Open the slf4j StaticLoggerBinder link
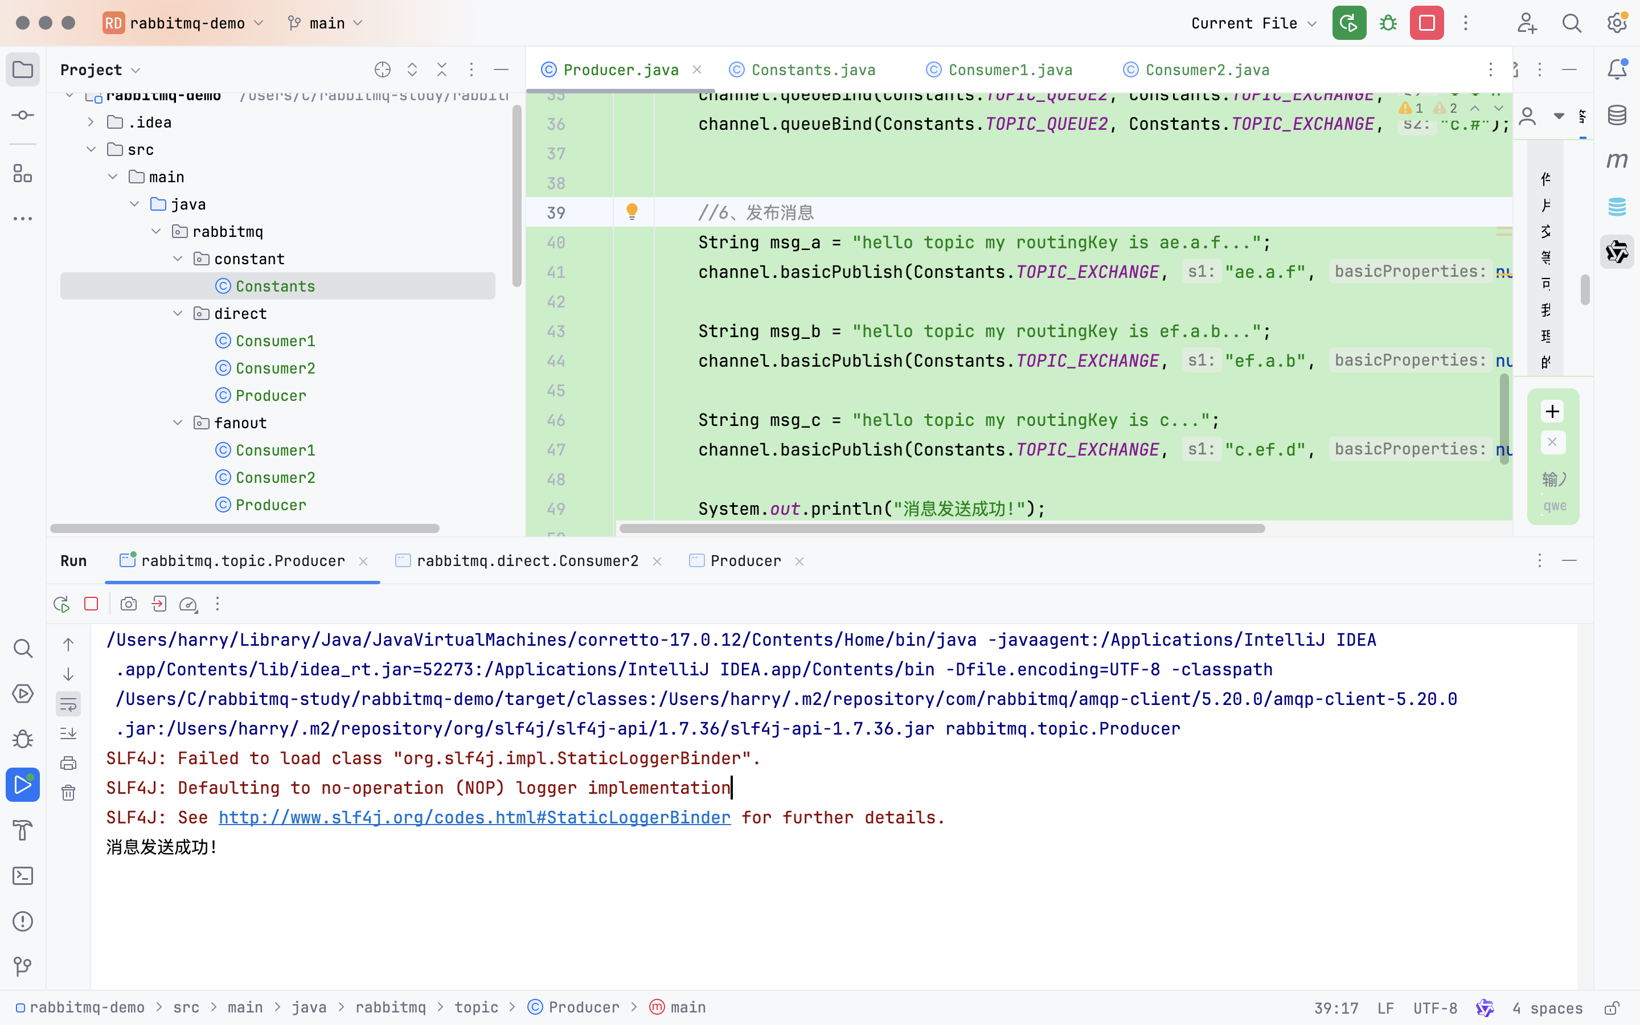 coord(474,818)
